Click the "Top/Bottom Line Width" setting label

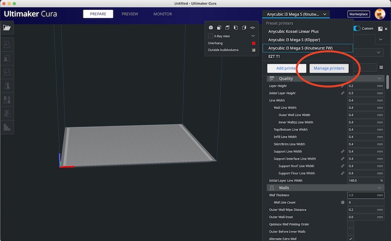pyautogui.click(x=290, y=130)
